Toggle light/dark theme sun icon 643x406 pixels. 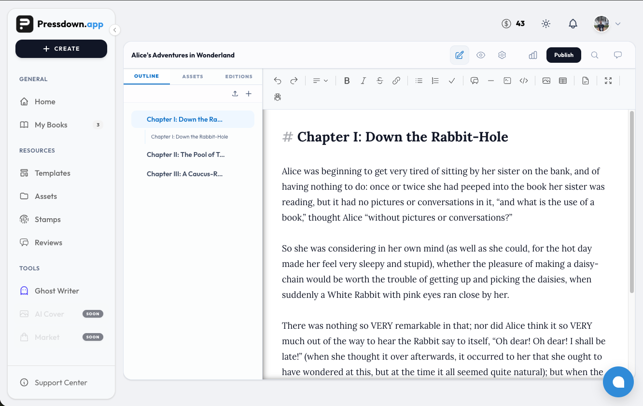point(546,23)
